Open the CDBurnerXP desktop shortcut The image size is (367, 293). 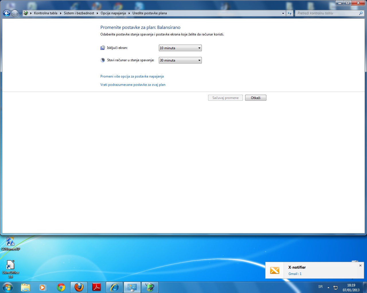click(11, 244)
